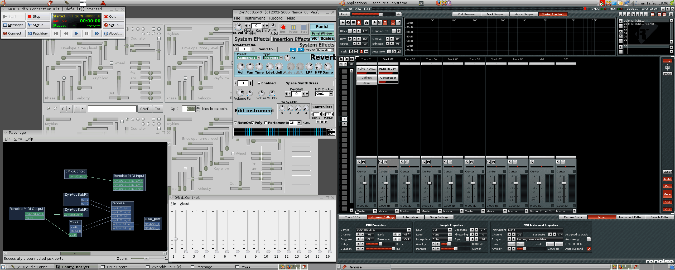Toggle the Enabled checkbox for part 1
Image resolution: width=675 pixels, height=270 pixels.
coord(259,83)
